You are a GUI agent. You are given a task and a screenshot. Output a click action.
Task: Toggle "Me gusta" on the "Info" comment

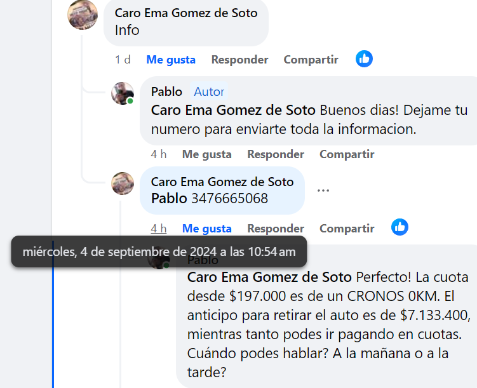171,60
